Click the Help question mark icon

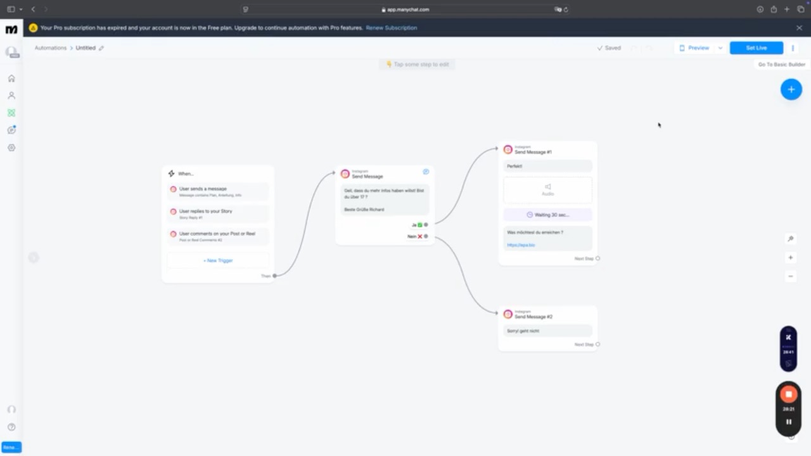[11, 427]
